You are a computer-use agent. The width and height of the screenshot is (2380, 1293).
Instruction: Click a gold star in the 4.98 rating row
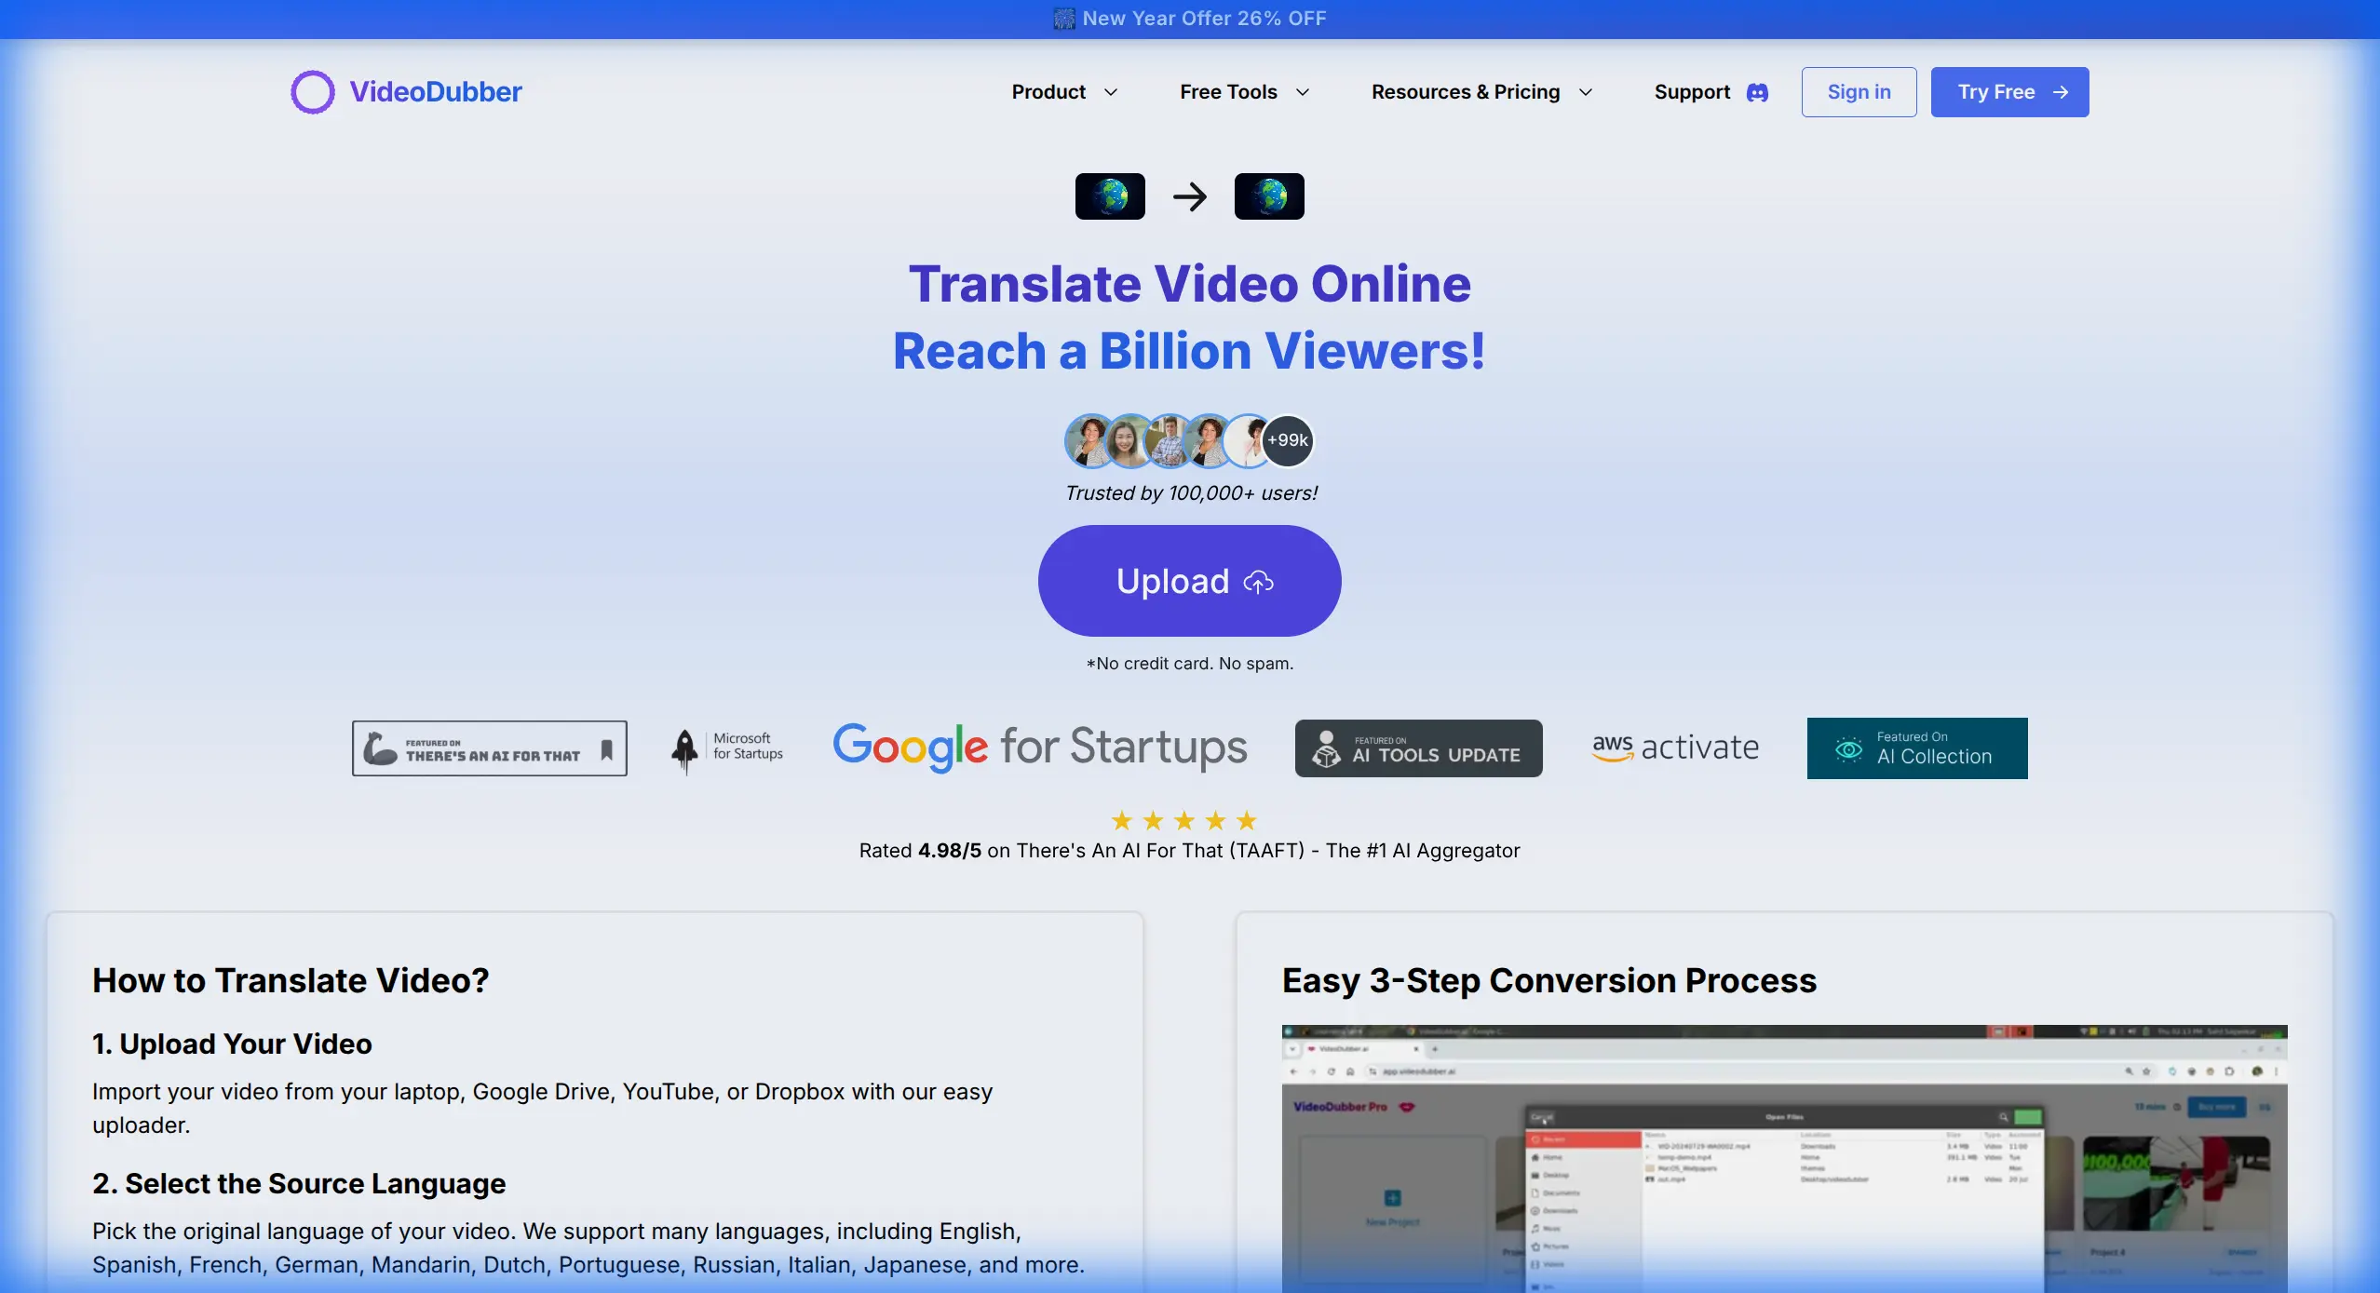pyautogui.click(x=1122, y=820)
